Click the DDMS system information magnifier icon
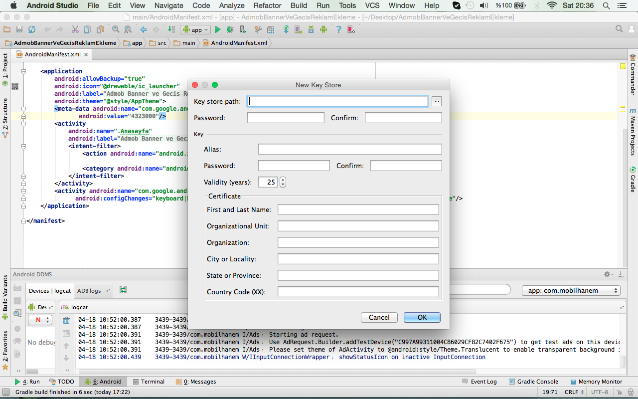 point(17,314)
